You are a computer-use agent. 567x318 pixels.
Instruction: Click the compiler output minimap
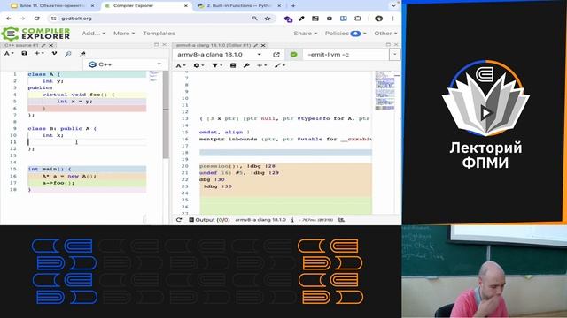[384, 90]
